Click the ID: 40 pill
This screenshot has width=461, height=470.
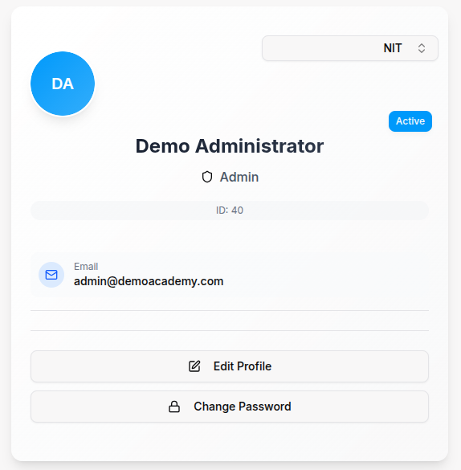230,210
